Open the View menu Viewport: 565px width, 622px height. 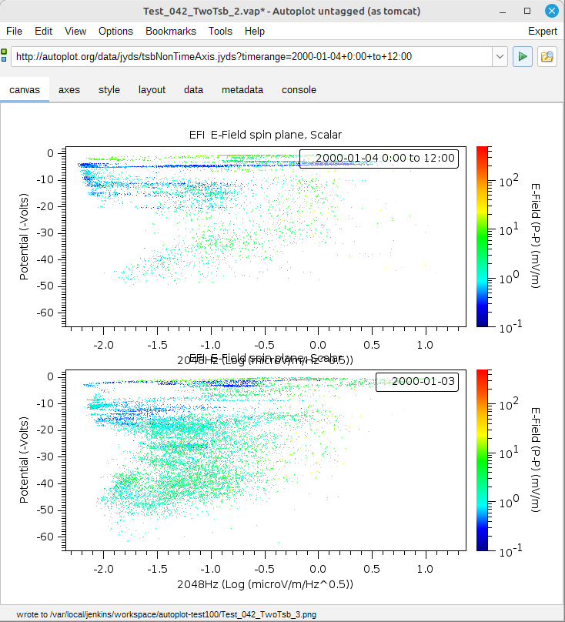point(75,31)
